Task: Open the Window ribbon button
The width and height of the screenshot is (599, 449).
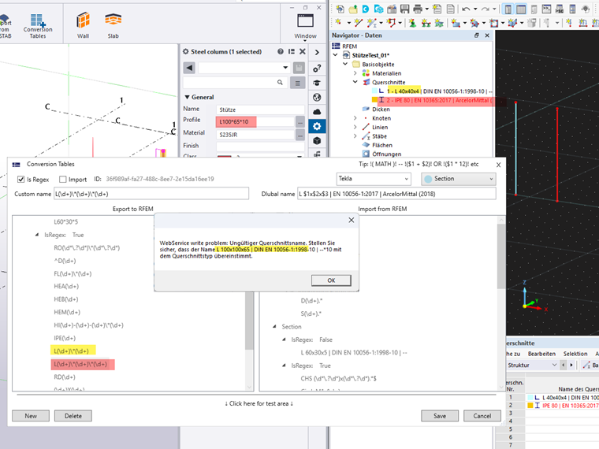Action: click(305, 26)
